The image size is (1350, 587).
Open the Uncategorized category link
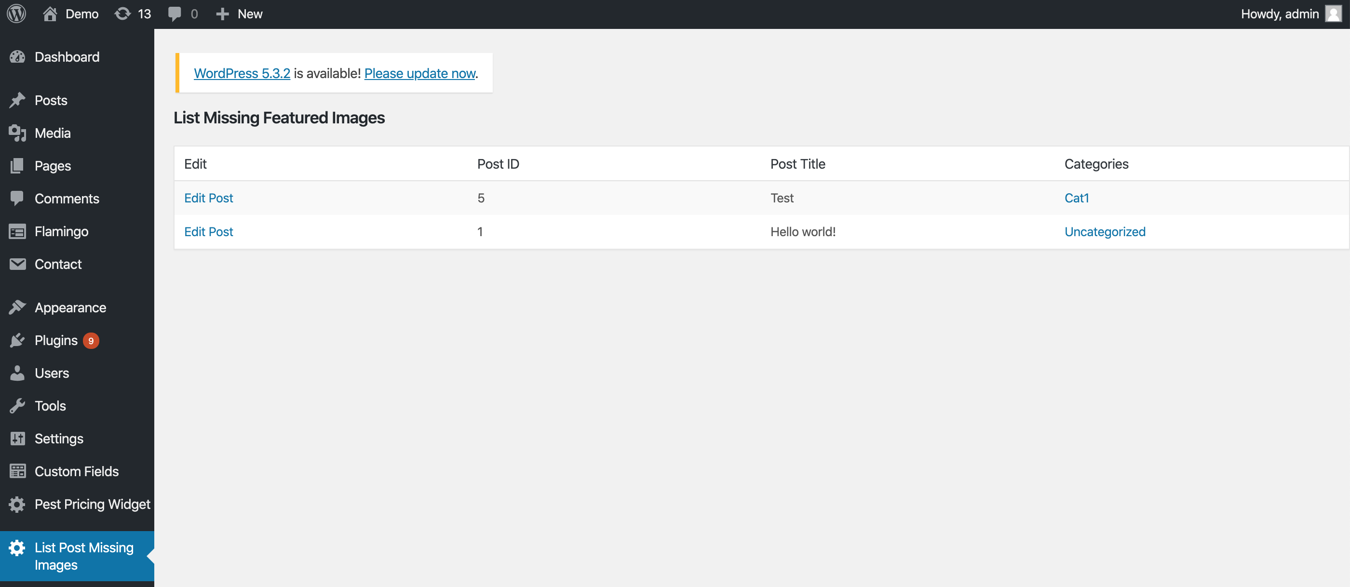pos(1104,232)
